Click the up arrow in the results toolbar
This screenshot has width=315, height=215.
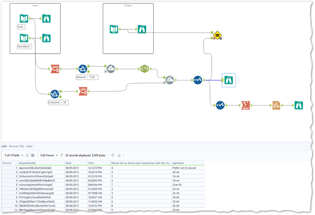tap(113, 155)
